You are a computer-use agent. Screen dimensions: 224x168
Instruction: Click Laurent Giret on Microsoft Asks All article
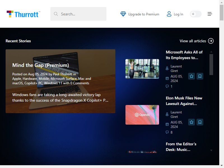176,69
